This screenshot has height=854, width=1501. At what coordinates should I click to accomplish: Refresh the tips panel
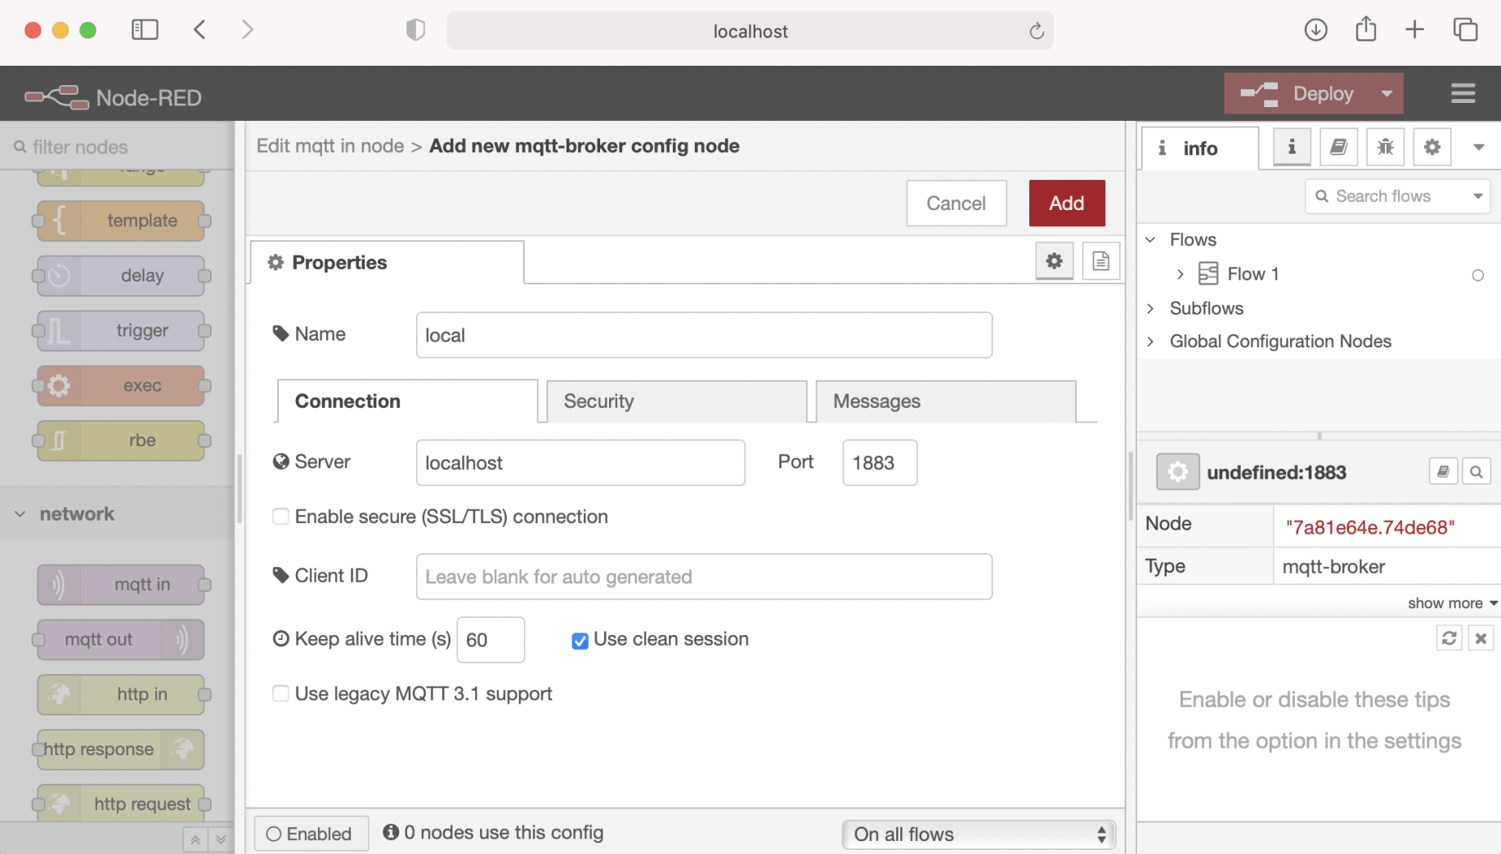pyautogui.click(x=1449, y=638)
